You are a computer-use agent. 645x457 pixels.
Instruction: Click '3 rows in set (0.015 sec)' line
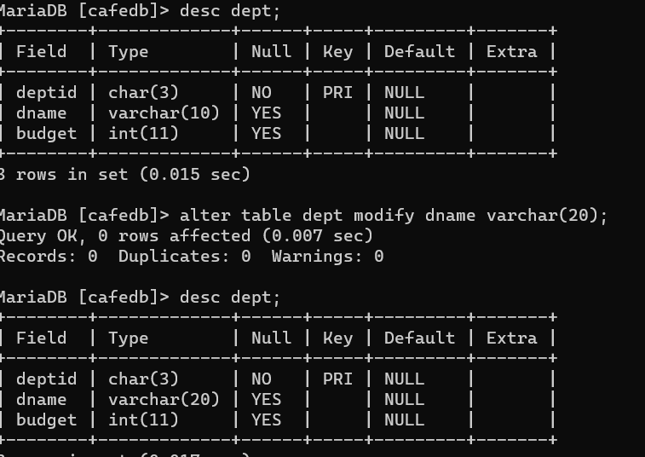pyautogui.click(x=125, y=175)
